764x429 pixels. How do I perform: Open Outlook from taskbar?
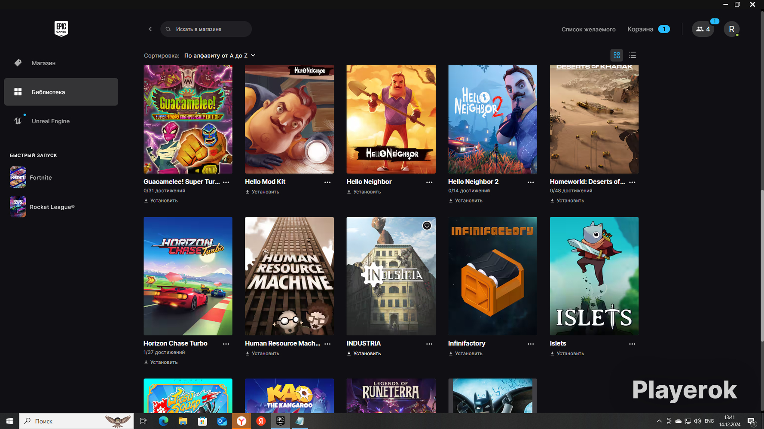(222, 421)
